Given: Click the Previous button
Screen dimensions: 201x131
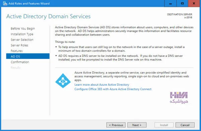Looking at the screenshot, I should coord(116,125).
